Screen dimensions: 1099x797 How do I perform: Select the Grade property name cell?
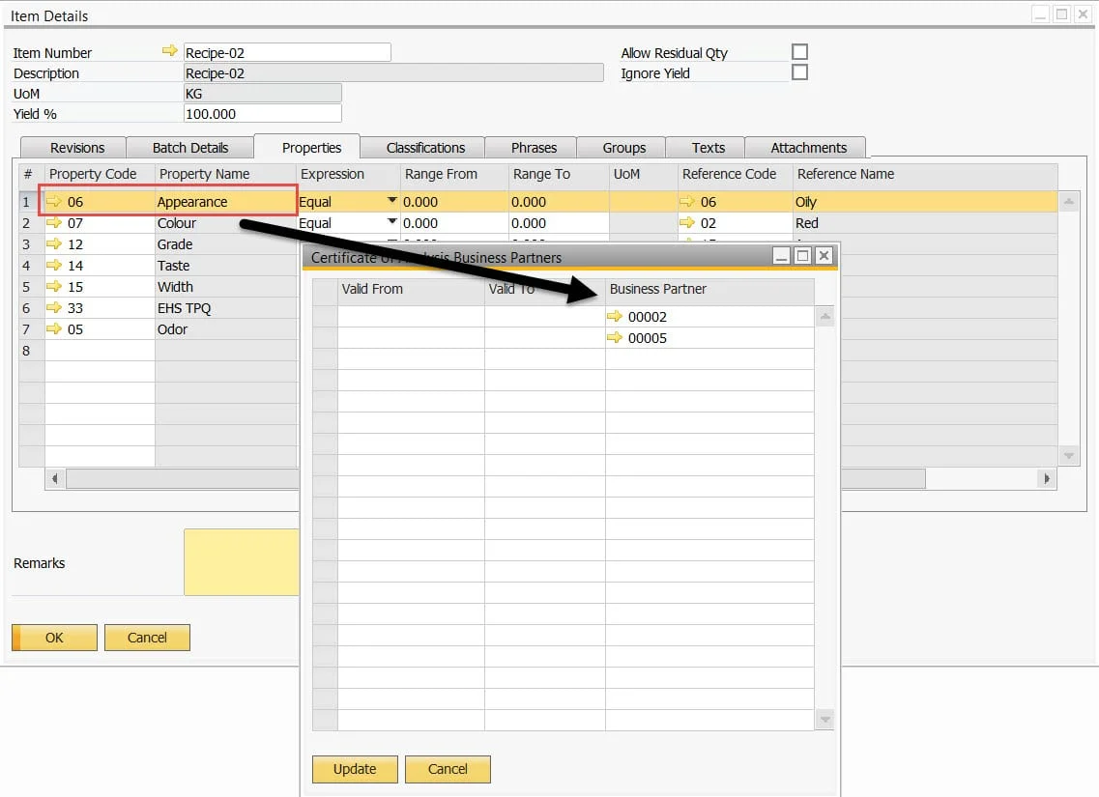(225, 243)
